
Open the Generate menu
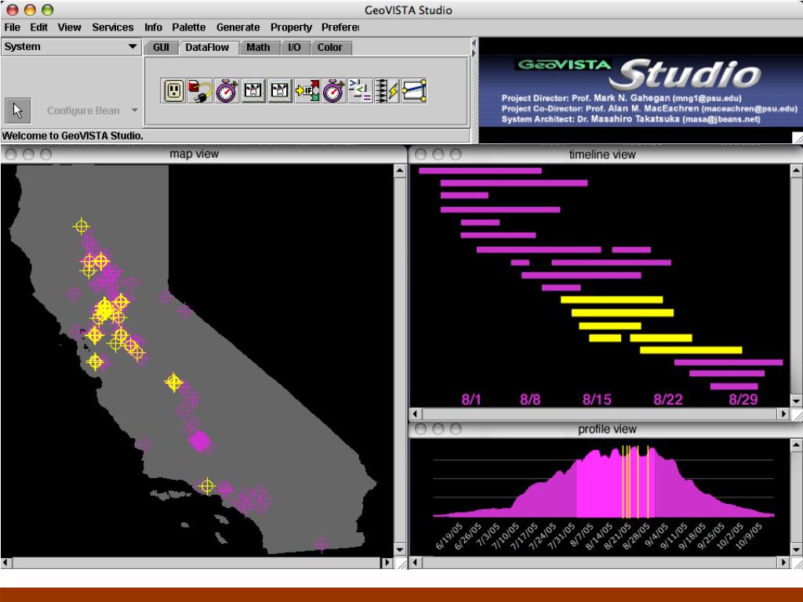coord(238,27)
